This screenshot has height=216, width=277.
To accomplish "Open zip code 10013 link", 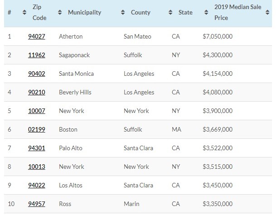I will point(36,167).
